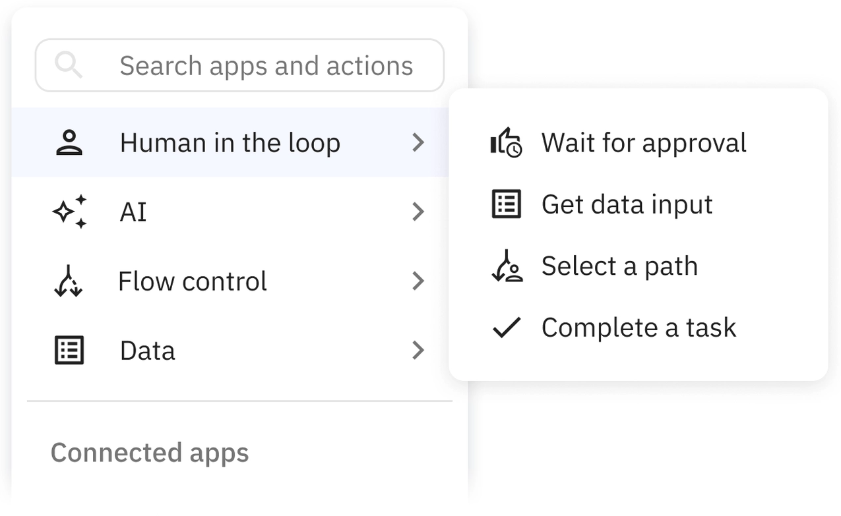
Task: Choose the Complete a task action
Action: [x=638, y=328]
